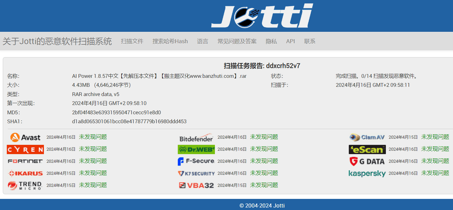Click the Kaspersky logo
This screenshot has height=210, width=453.
(367, 173)
